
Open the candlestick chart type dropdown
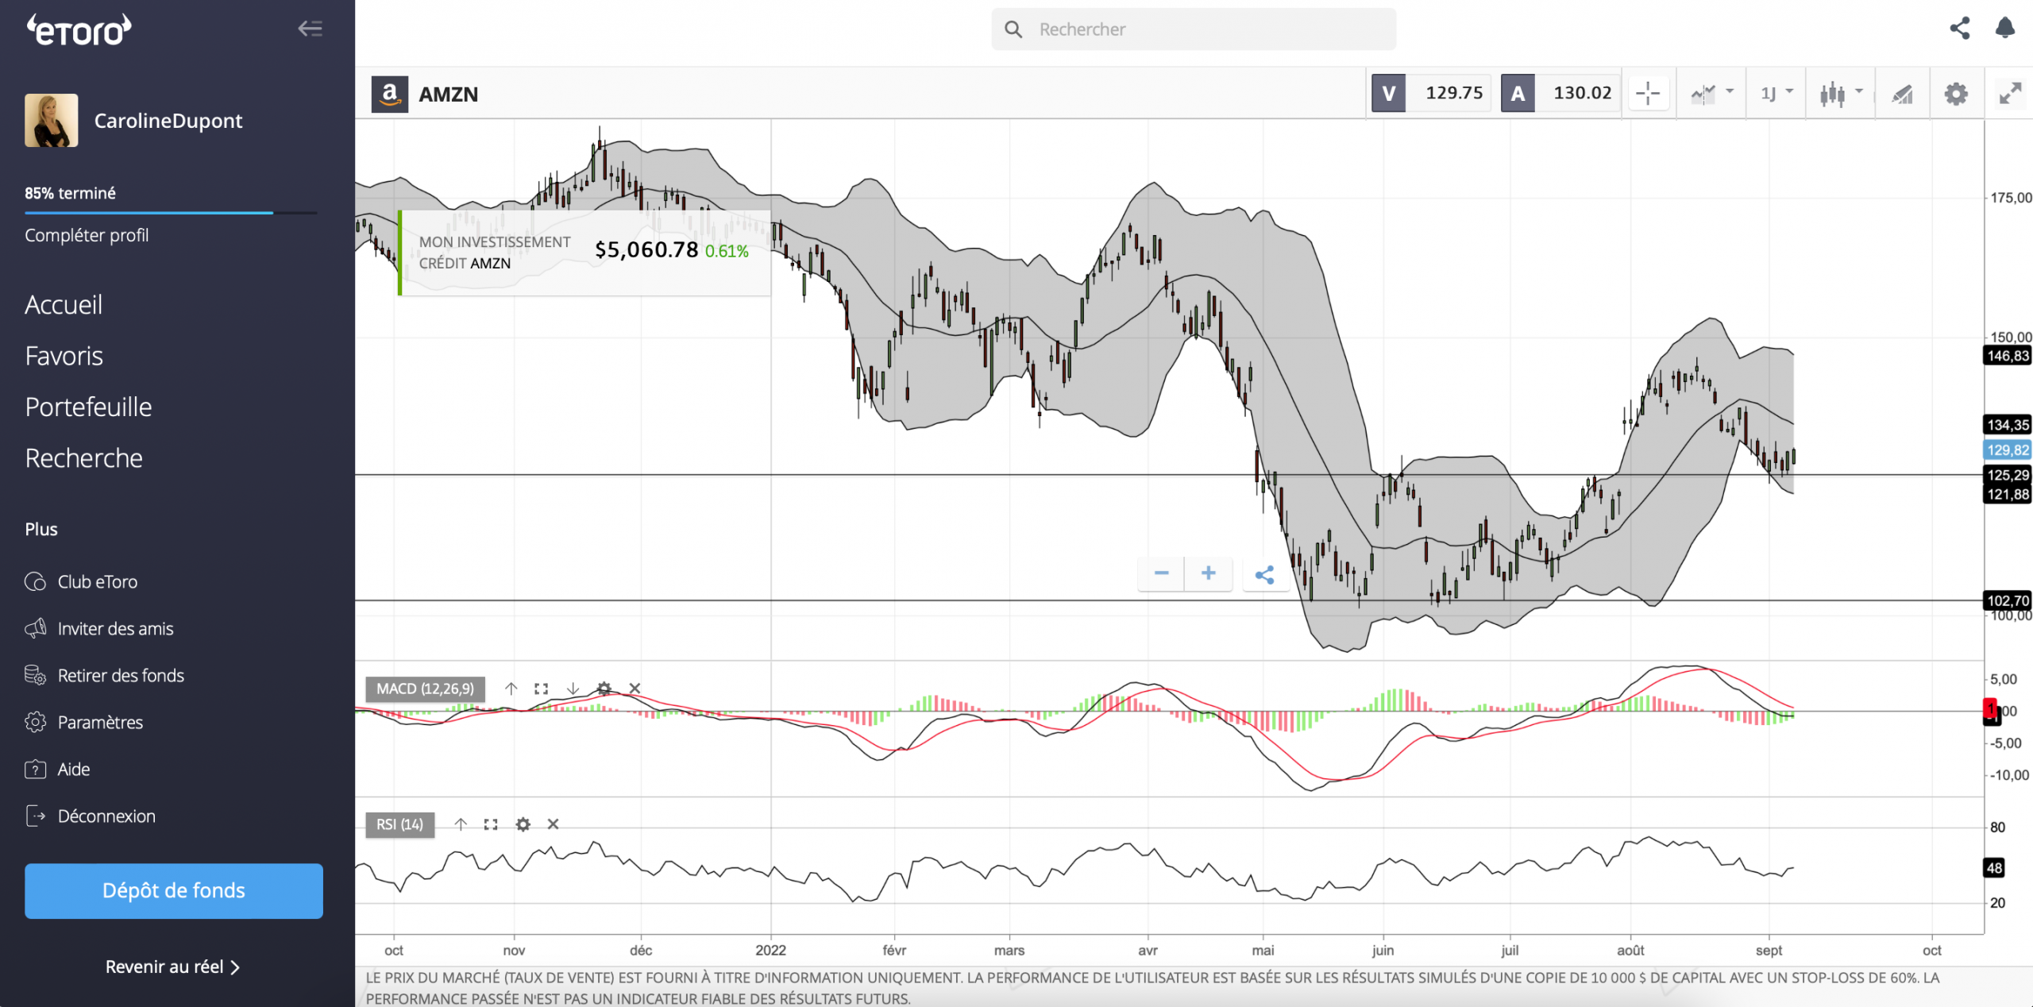[1841, 94]
